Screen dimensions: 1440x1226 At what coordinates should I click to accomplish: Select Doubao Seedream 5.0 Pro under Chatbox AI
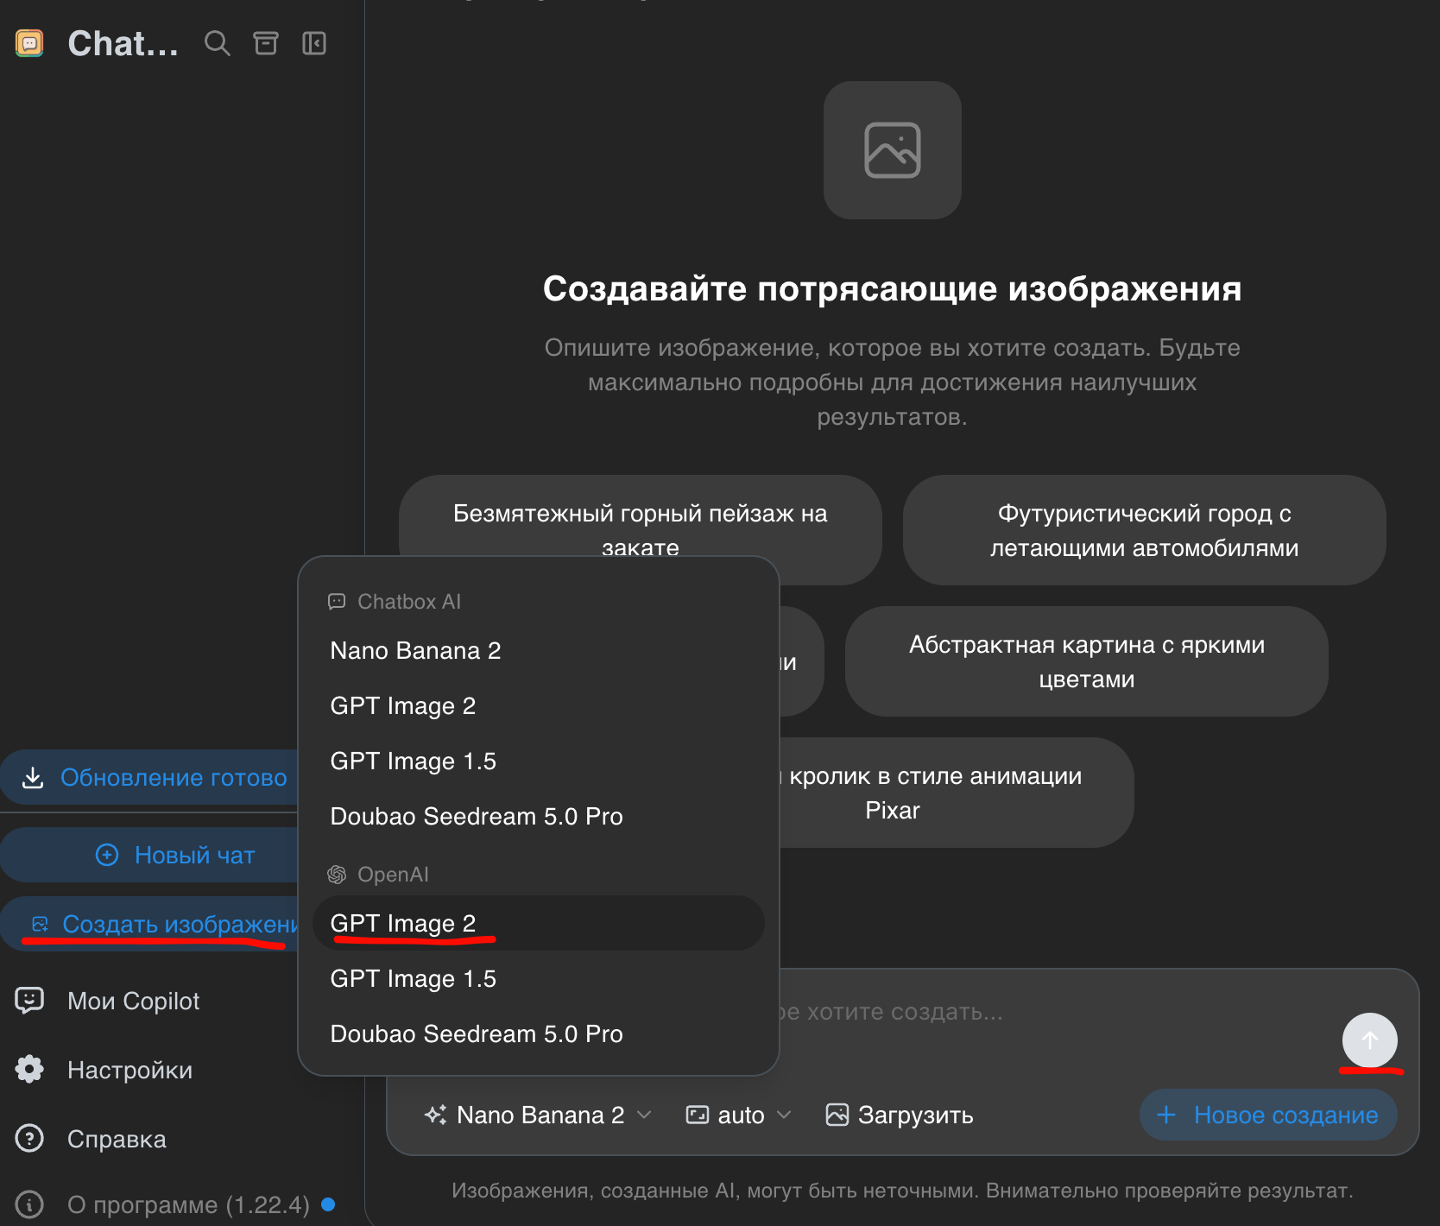click(539, 816)
